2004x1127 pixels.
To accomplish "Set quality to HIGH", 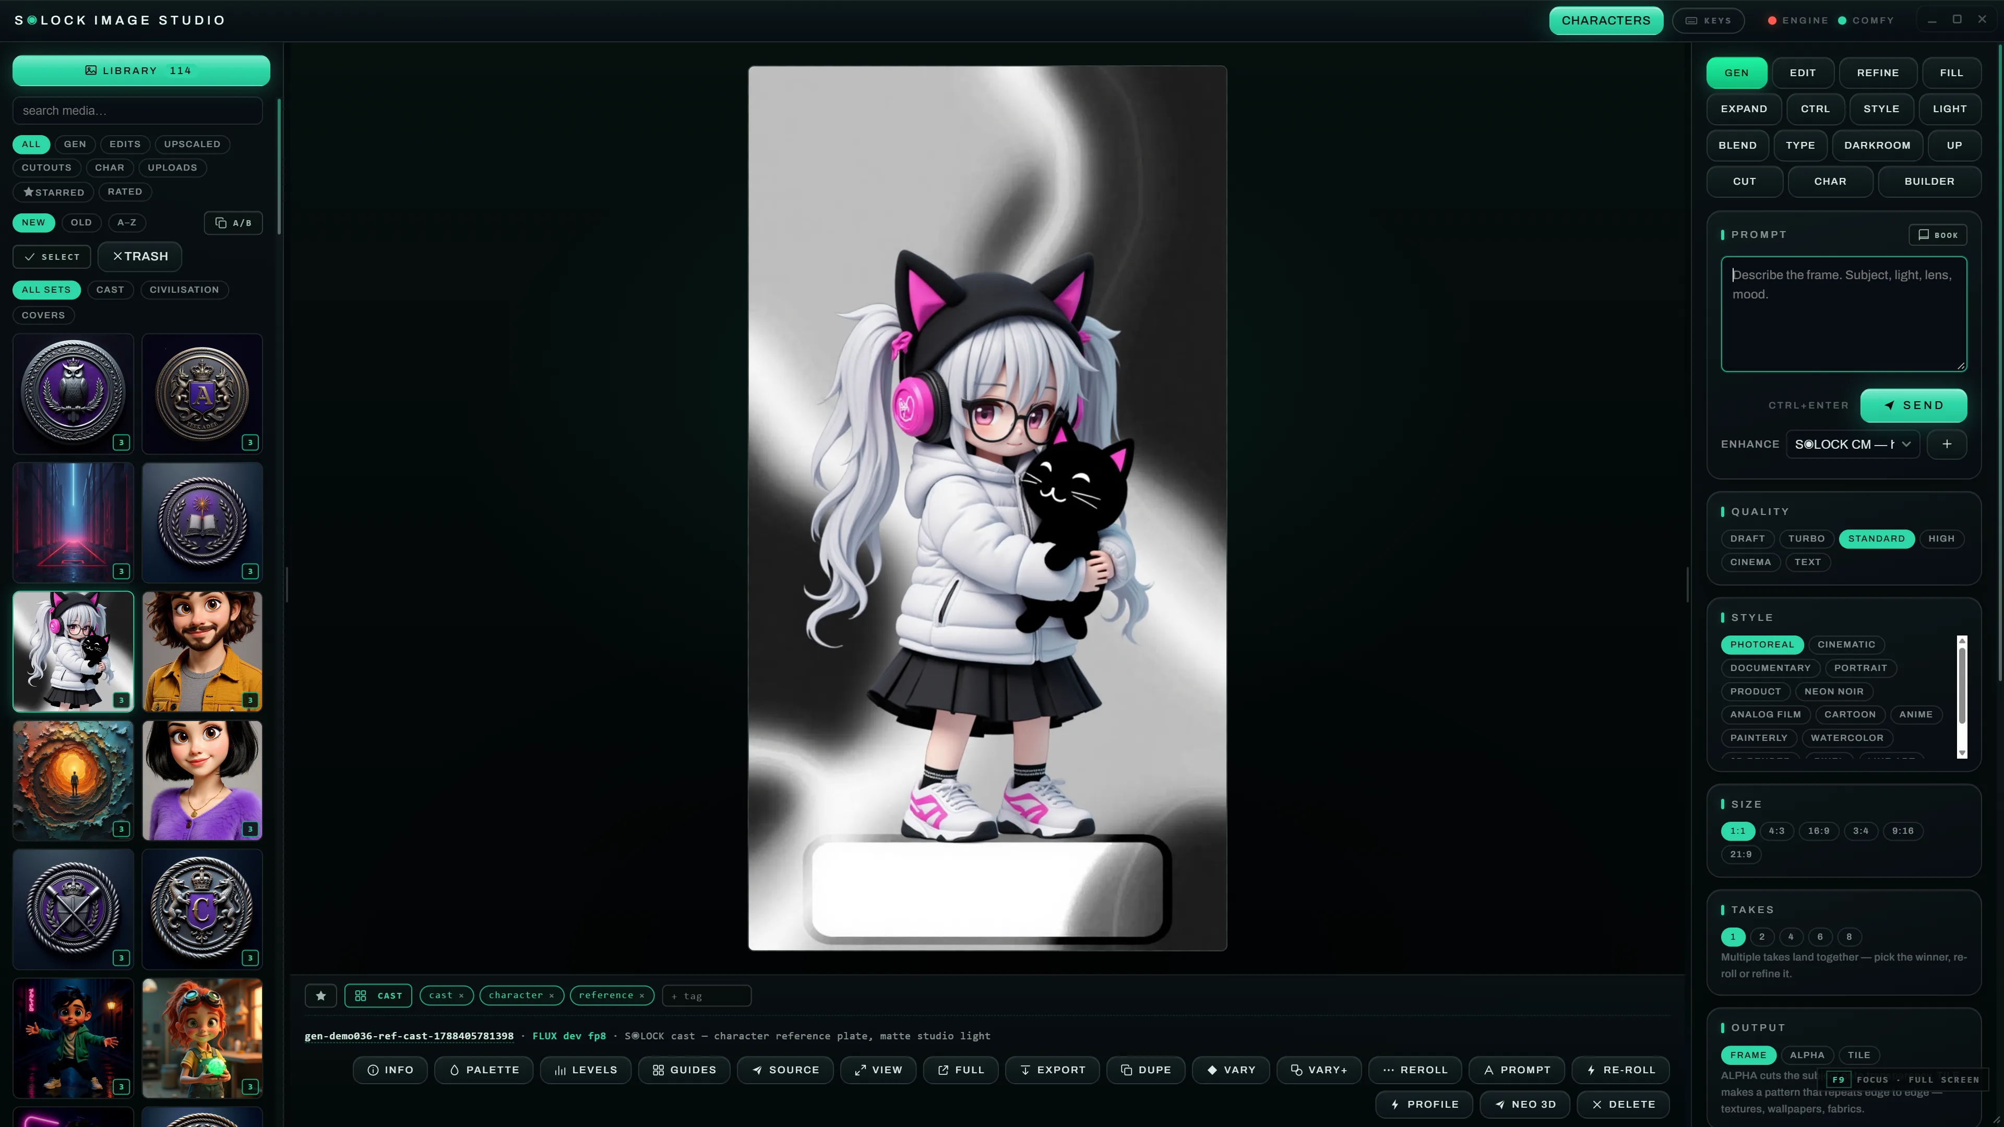I will pyautogui.click(x=1941, y=539).
